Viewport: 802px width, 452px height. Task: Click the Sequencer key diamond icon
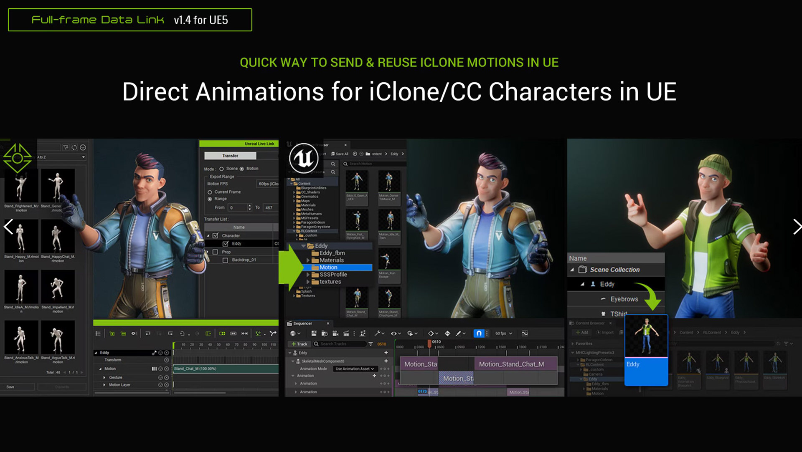447,333
